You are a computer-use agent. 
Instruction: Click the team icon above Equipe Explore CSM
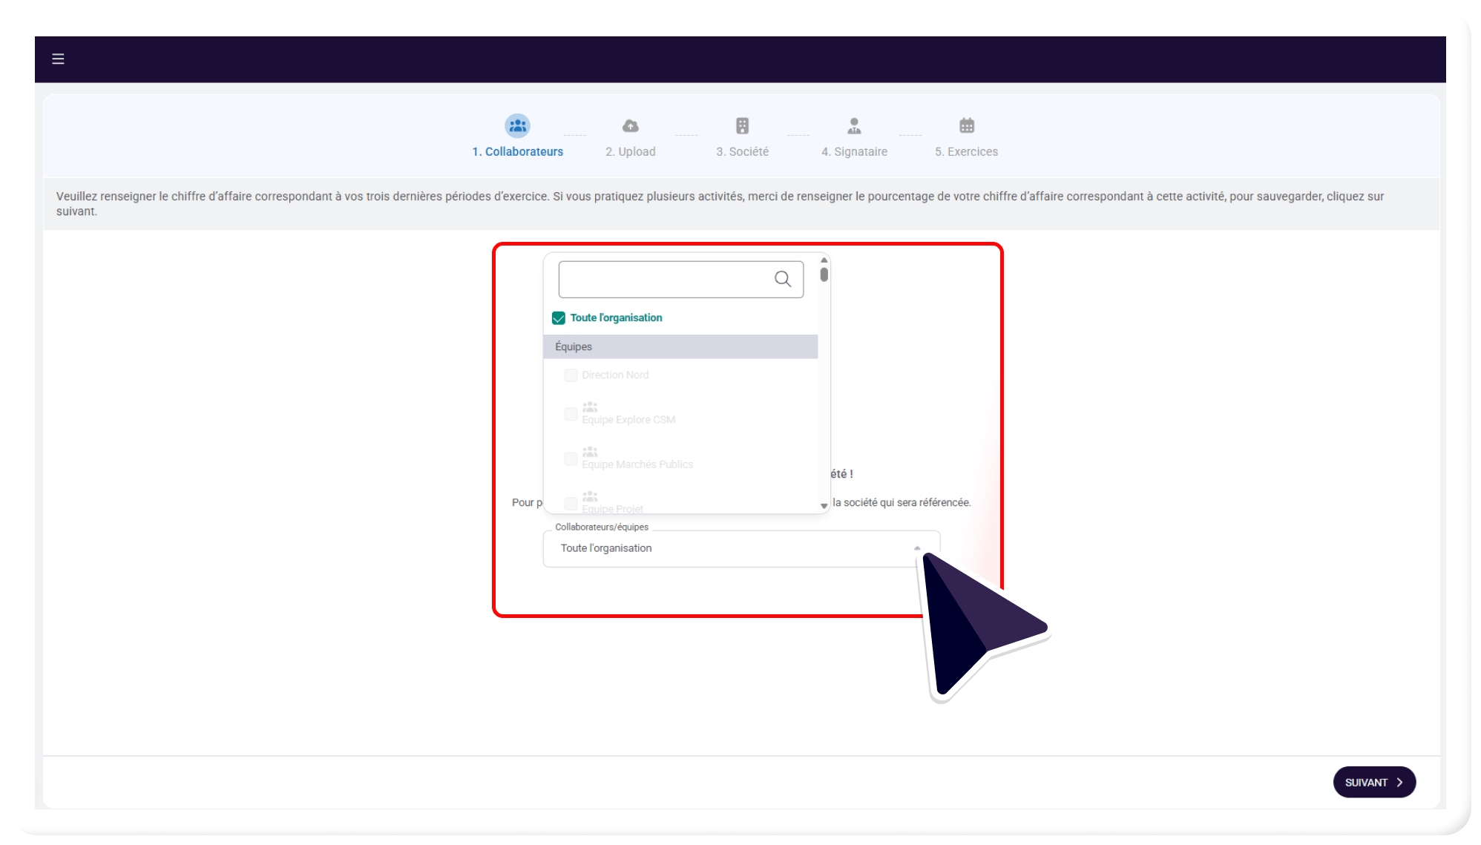590,407
